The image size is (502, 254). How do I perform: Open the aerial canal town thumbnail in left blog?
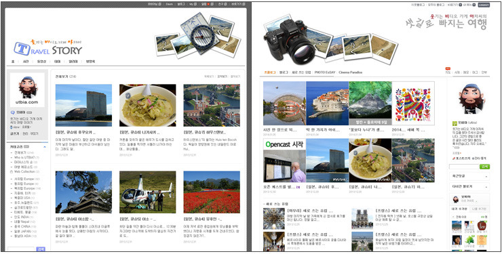(x=212, y=106)
